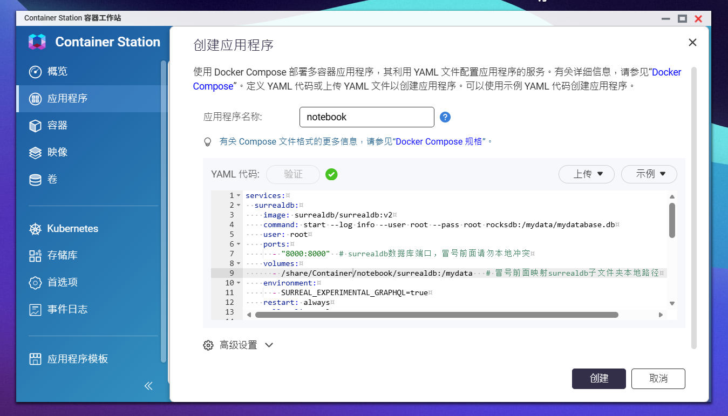The image size is (728, 416).
Task: Maximize the Container Station window
Action: coord(682,19)
